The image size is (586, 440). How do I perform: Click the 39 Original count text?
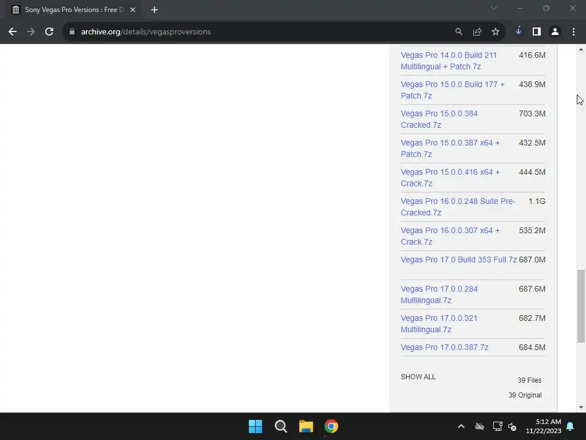tap(525, 395)
